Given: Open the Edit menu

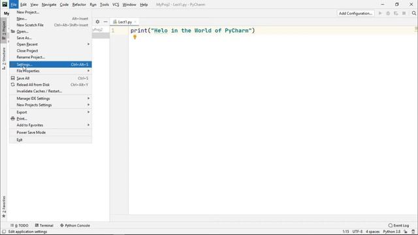Looking at the screenshot, I should [x=24, y=5].
